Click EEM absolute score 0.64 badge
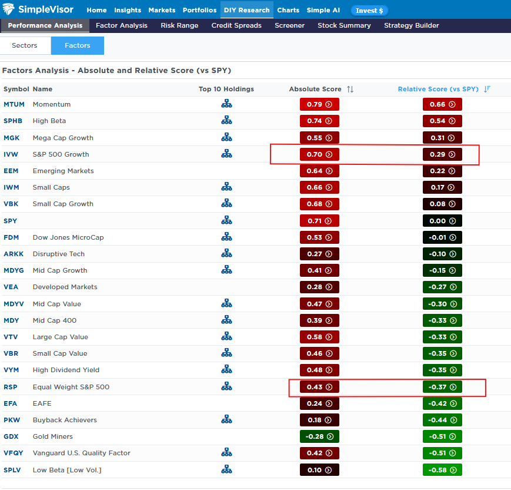Image resolution: width=511 pixels, height=490 pixels. pos(319,171)
